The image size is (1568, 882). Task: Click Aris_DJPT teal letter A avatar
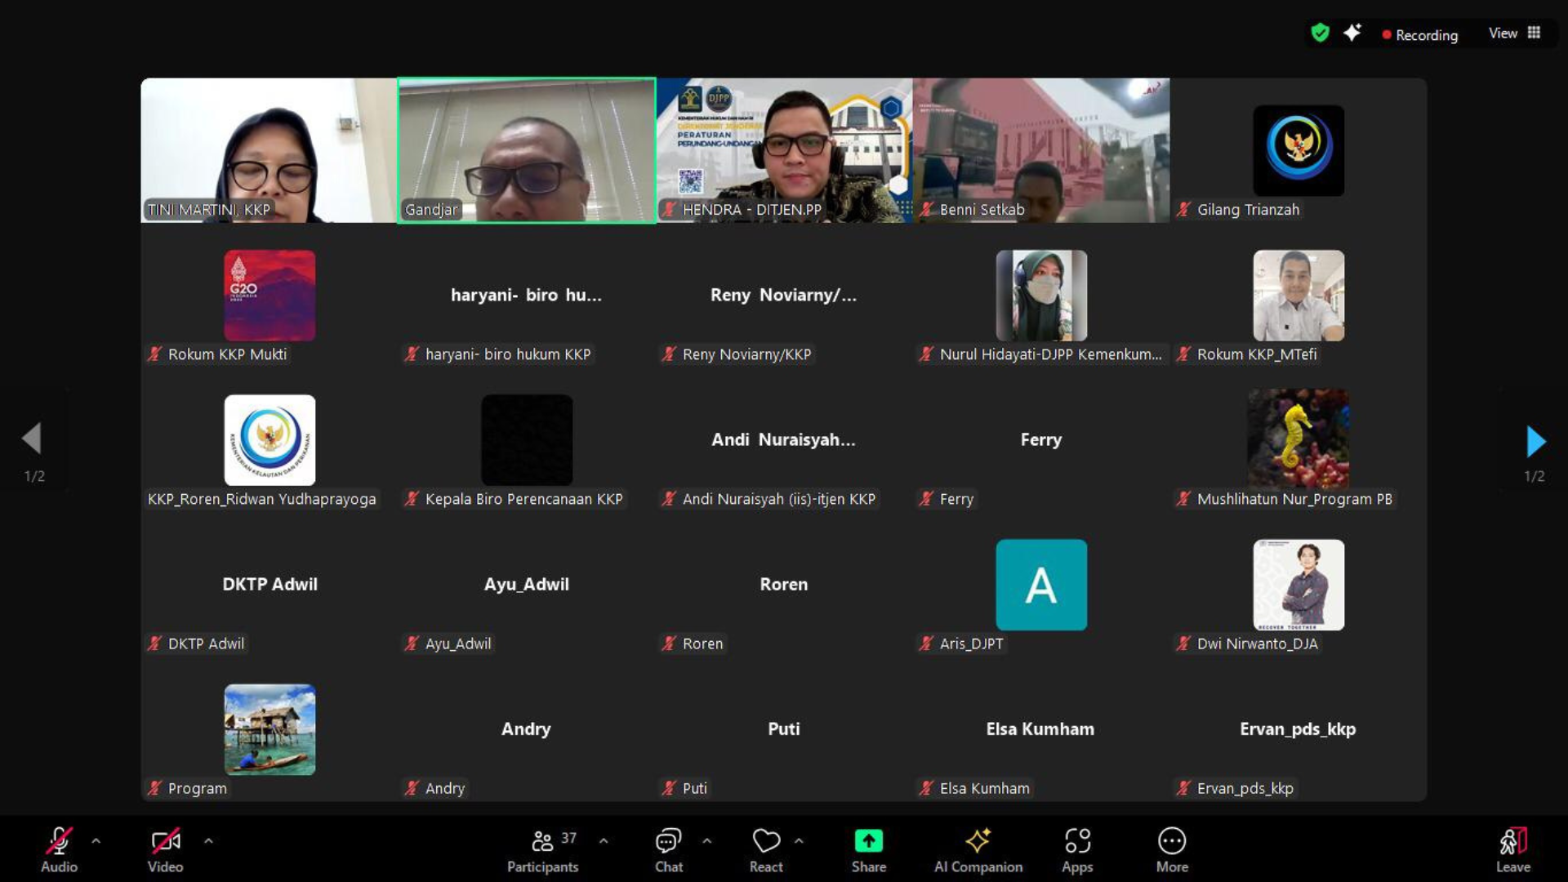(1041, 585)
